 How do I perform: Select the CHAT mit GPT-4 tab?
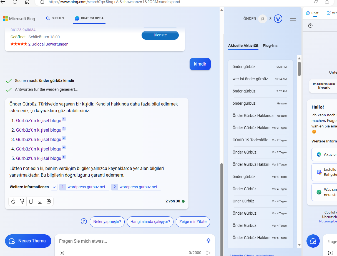89,18
